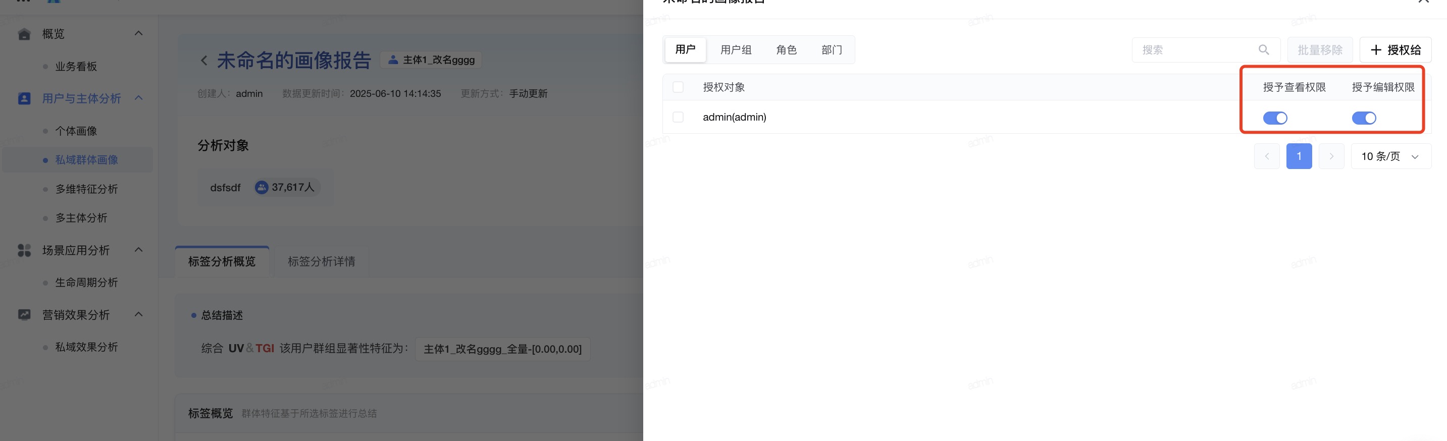The image size is (1447, 441).
Task: Collapse the 营销效果分析 section chevron
Action: (x=139, y=314)
